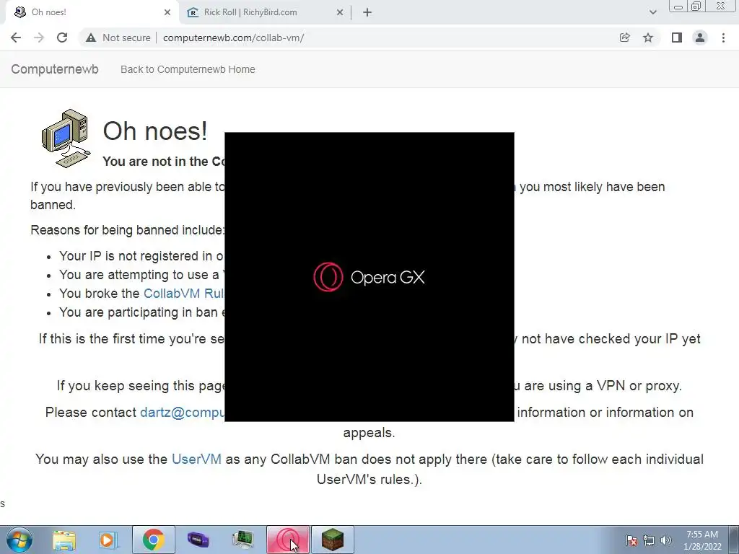Click the Computernewb brand link
Screen dimensions: 739x554
tap(55, 69)
